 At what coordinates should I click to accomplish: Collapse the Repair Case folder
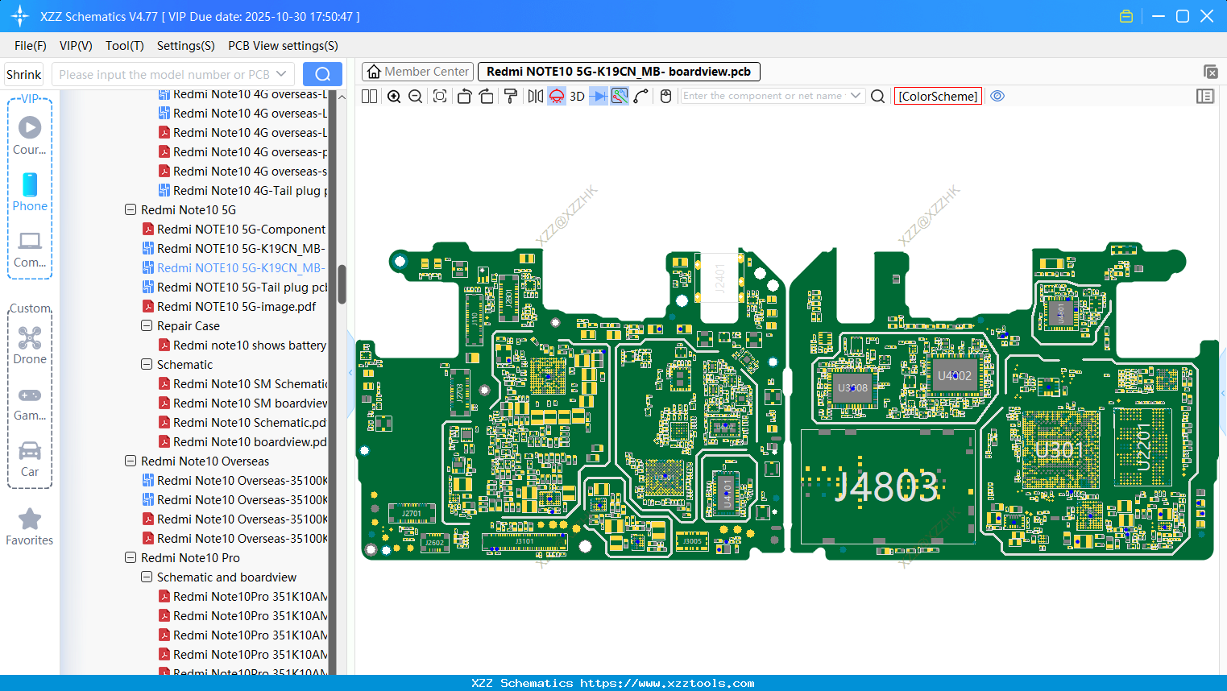tap(147, 326)
